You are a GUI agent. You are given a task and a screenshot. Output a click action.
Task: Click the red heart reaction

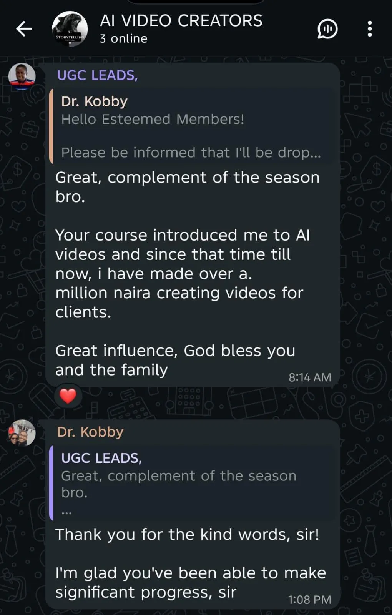coord(68,396)
